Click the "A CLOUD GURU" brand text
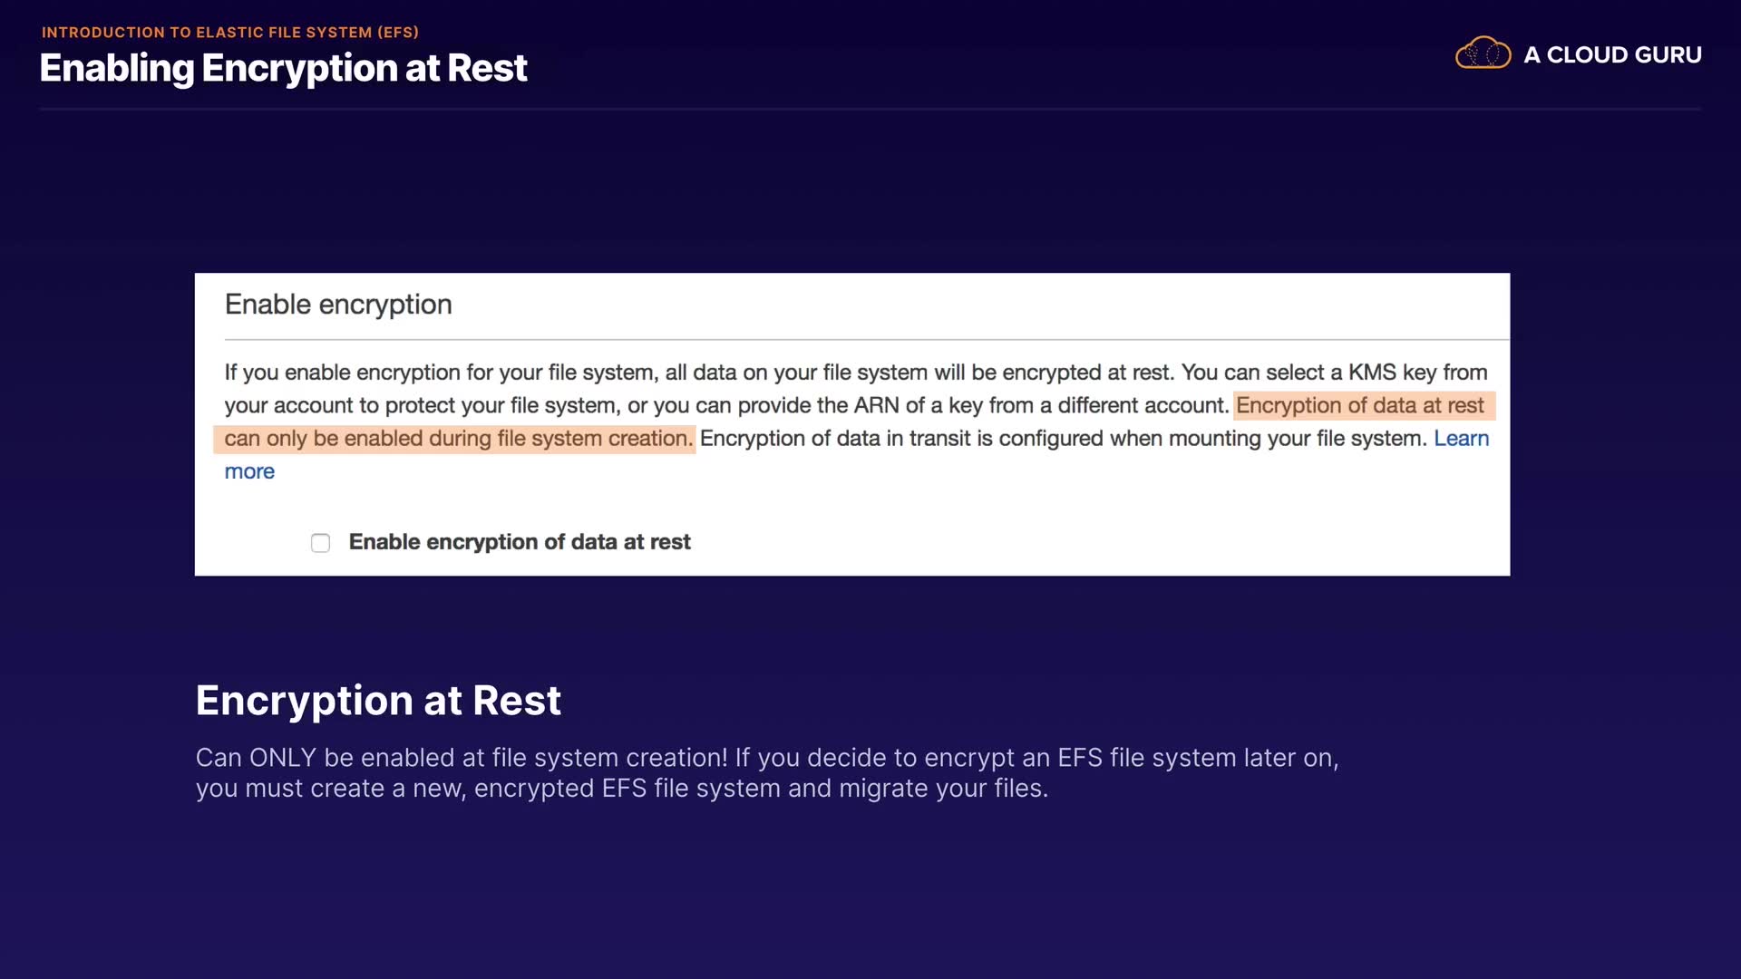 (x=1612, y=55)
